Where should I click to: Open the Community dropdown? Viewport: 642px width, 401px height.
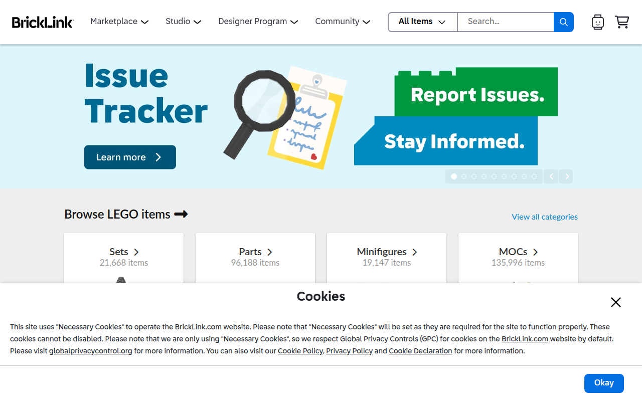pos(343,22)
